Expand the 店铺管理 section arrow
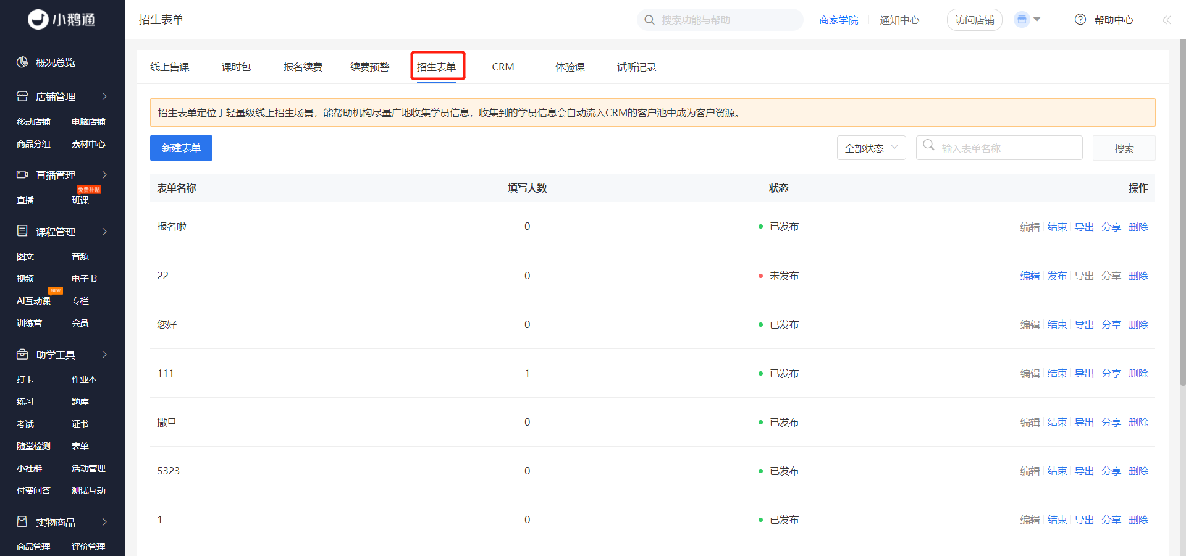The image size is (1186, 556). click(x=104, y=96)
